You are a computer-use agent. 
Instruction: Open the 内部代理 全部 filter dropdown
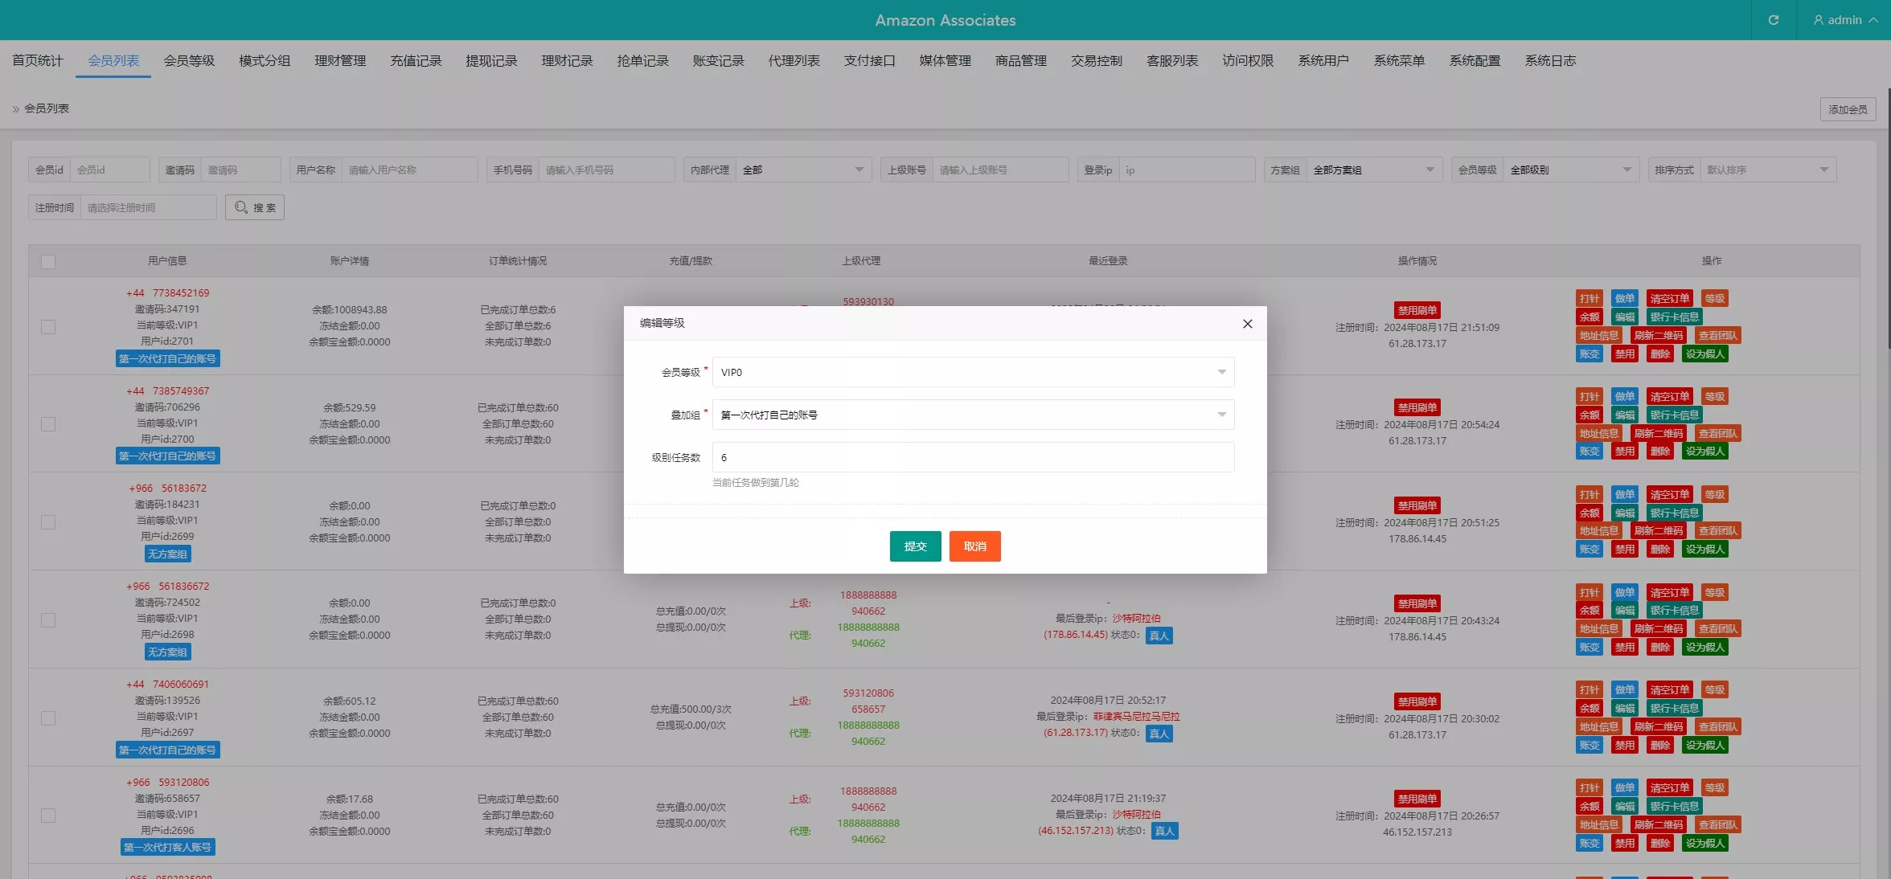[x=802, y=170]
